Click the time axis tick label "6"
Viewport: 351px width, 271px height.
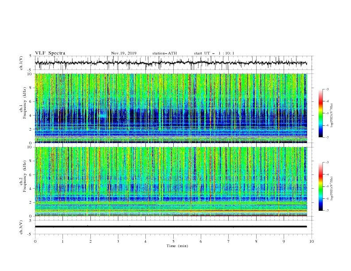point(201,241)
